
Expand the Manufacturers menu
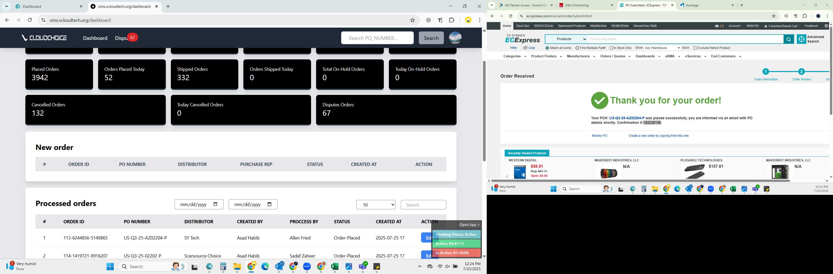(581, 56)
